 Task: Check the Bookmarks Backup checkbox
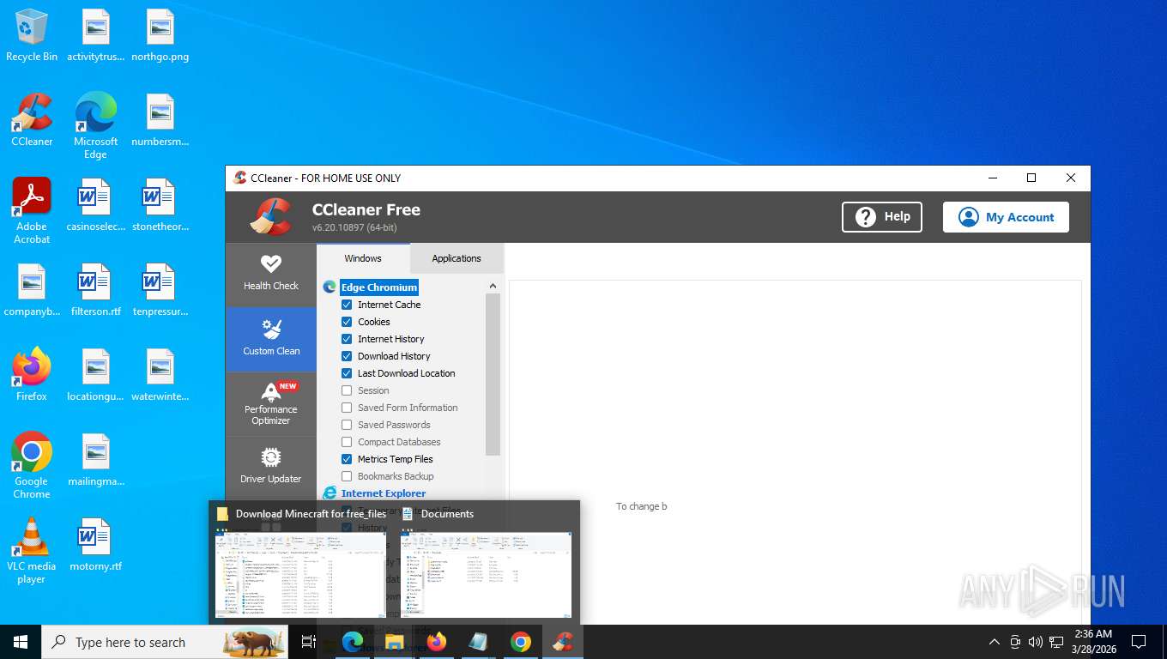[347, 476]
